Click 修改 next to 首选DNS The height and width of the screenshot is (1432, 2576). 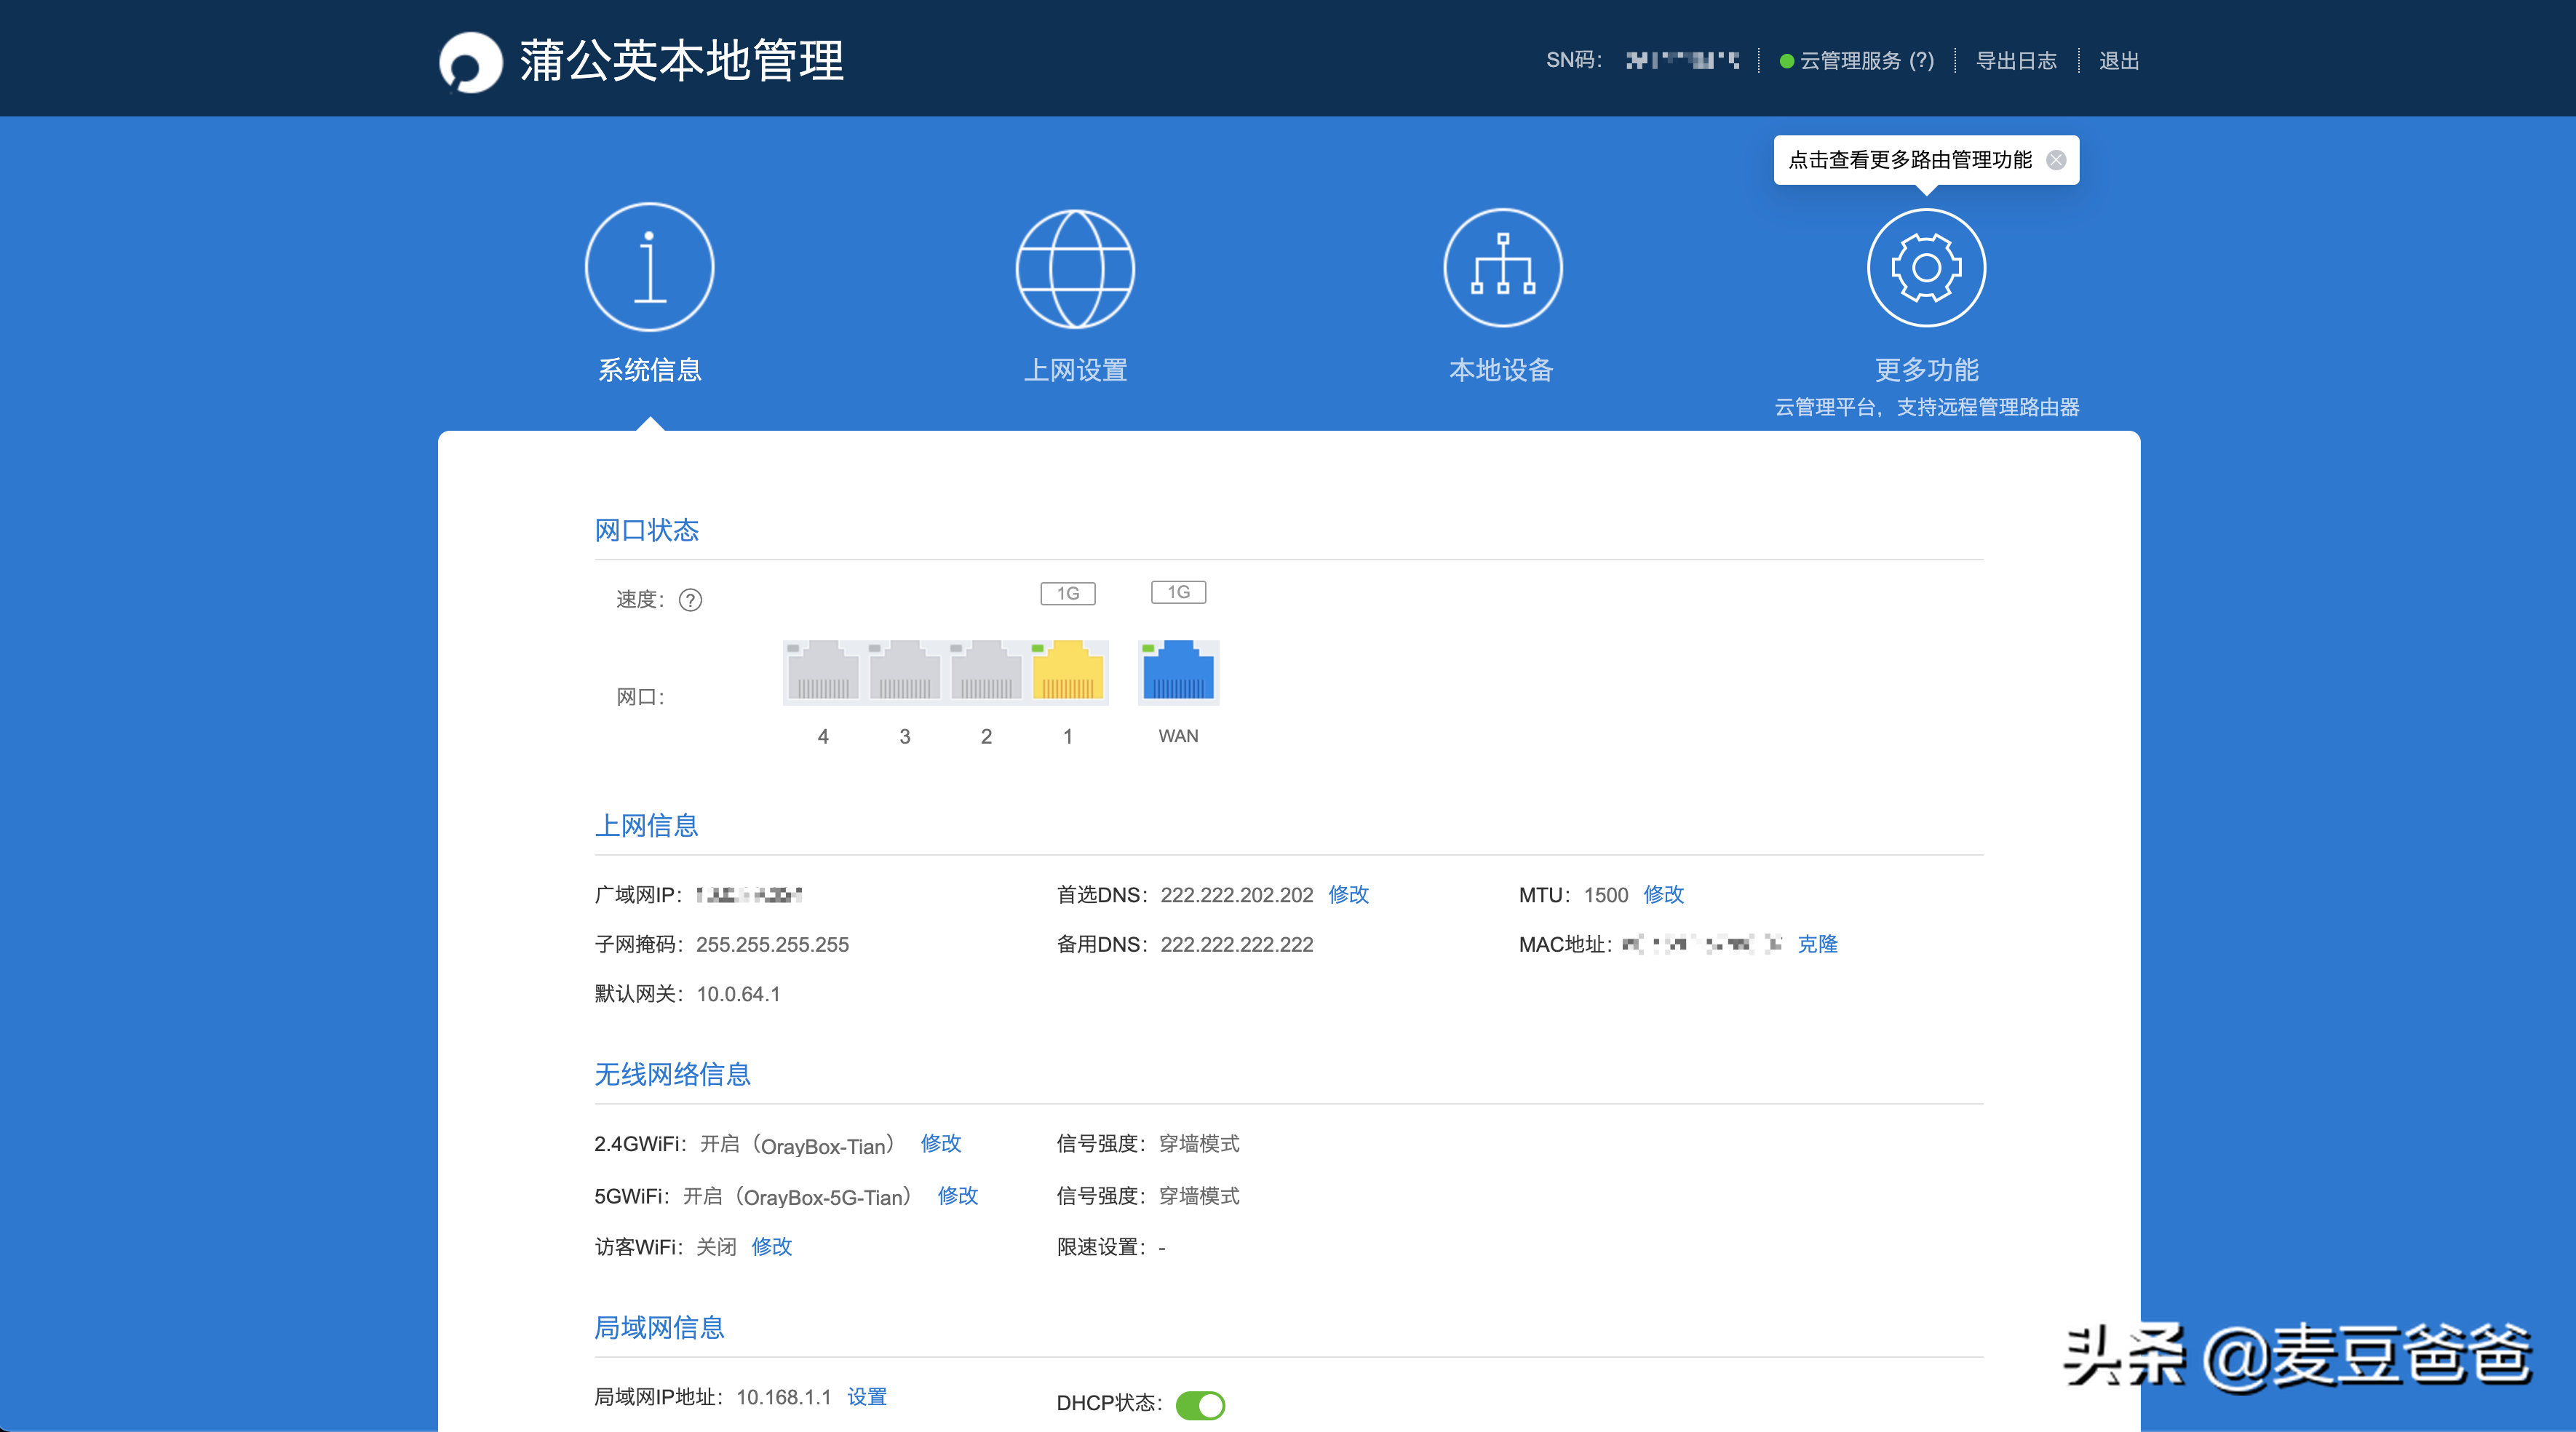1348,895
